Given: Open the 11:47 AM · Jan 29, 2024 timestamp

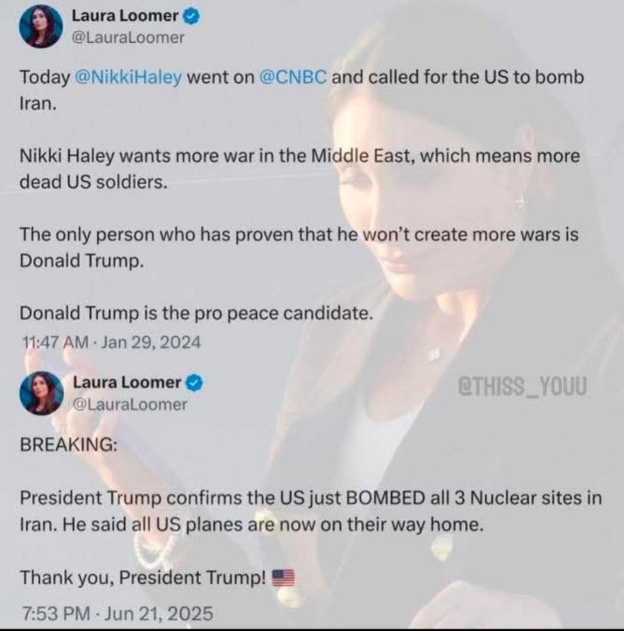Looking at the screenshot, I should coord(111,343).
